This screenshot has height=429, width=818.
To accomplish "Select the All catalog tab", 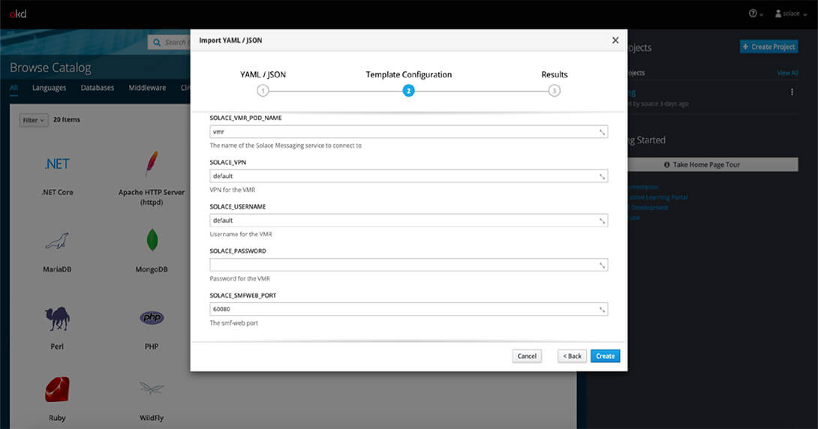I will click(x=14, y=88).
